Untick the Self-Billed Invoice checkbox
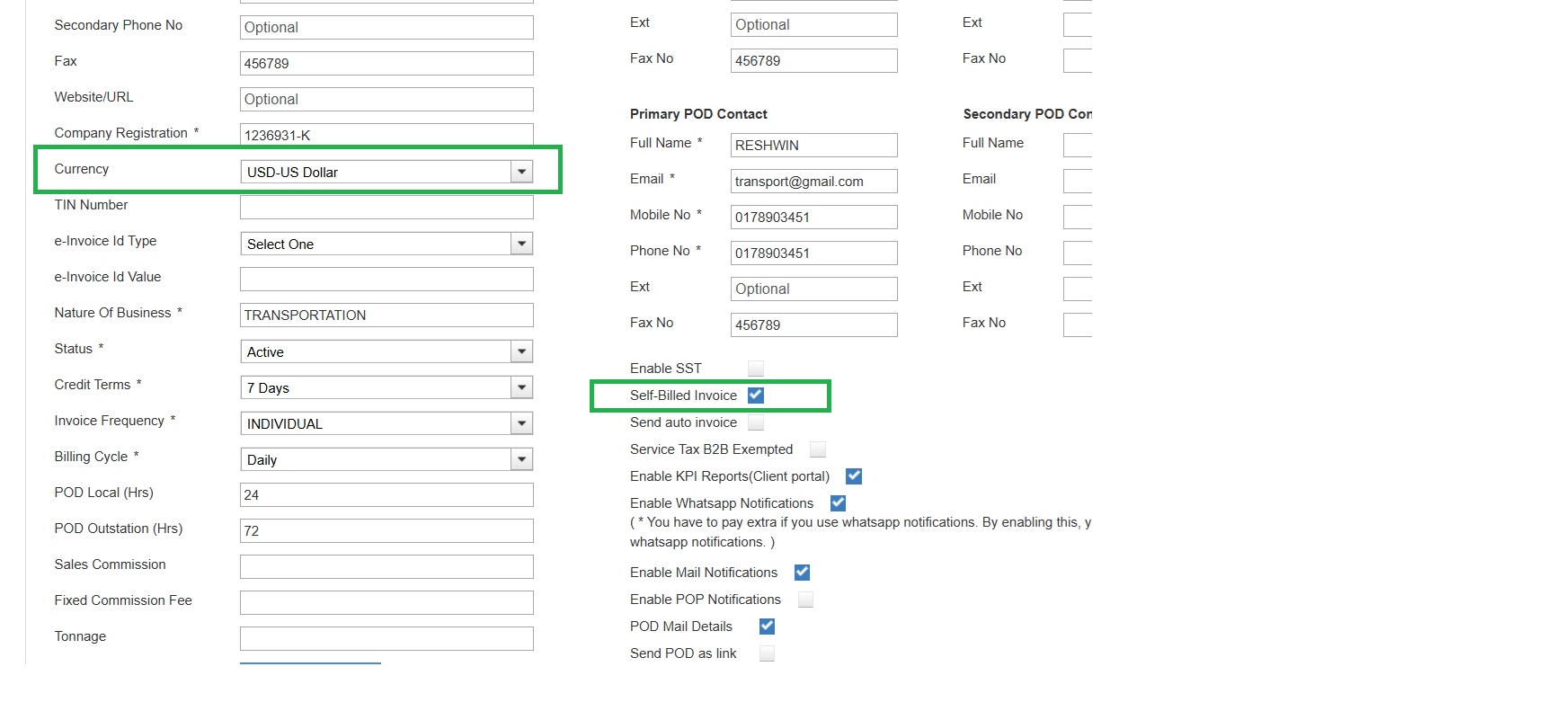This screenshot has height=711, width=1563. (756, 395)
